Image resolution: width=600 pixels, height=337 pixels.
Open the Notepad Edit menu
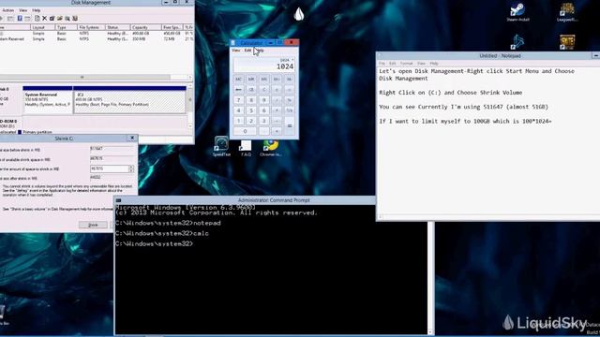click(392, 64)
